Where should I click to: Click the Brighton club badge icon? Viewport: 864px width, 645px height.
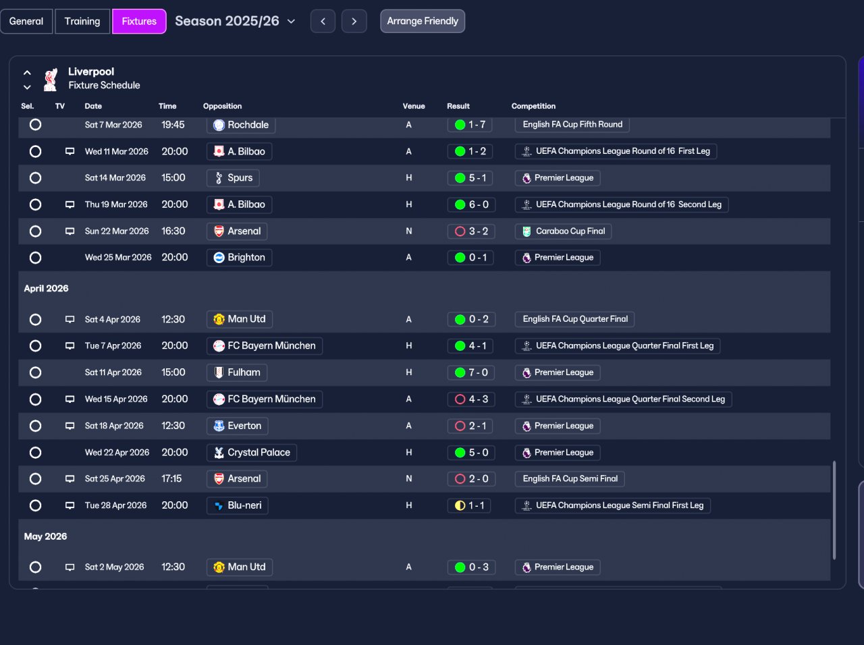point(219,257)
